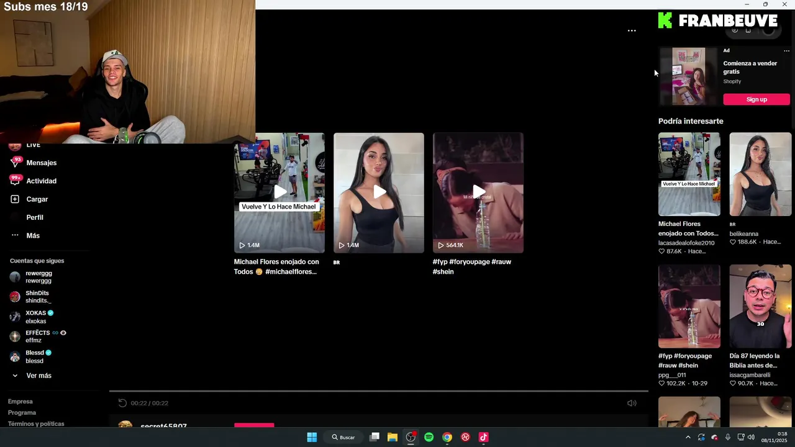This screenshot has height=447, width=795.
Task: Open Actividad notifications icon
Action: coord(16,181)
